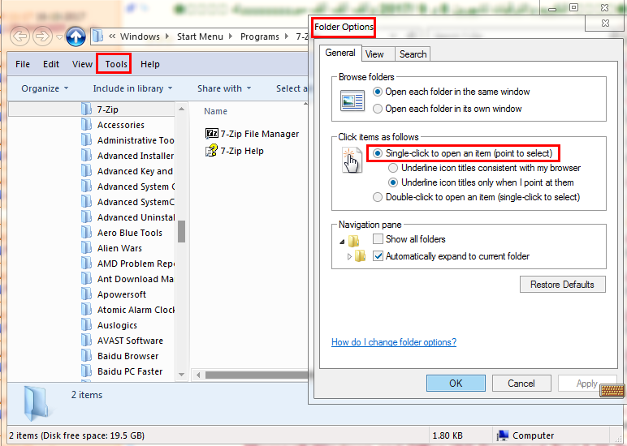Click the address bar folder icon

98,36
